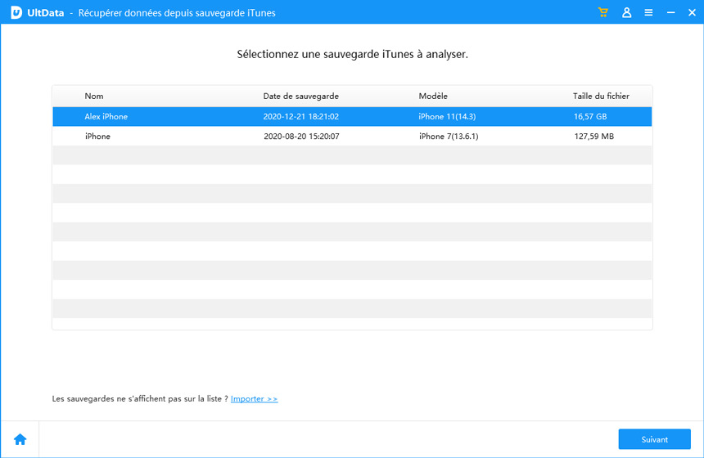The image size is (704, 458).
Task: Close the UltData window
Action: (x=691, y=13)
